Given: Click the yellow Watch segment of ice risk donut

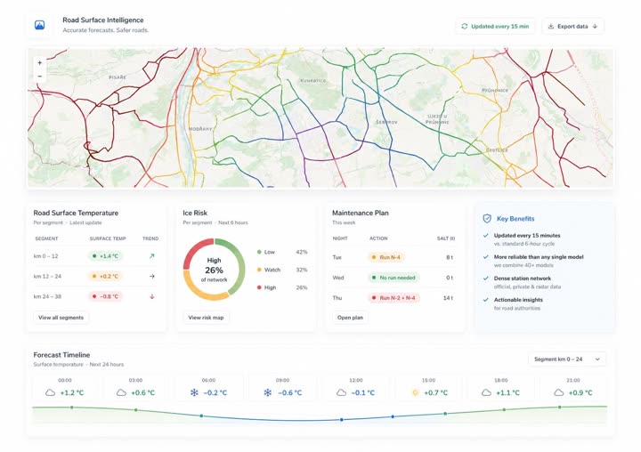Looking at the screenshot, I should [x=196, y=288].
